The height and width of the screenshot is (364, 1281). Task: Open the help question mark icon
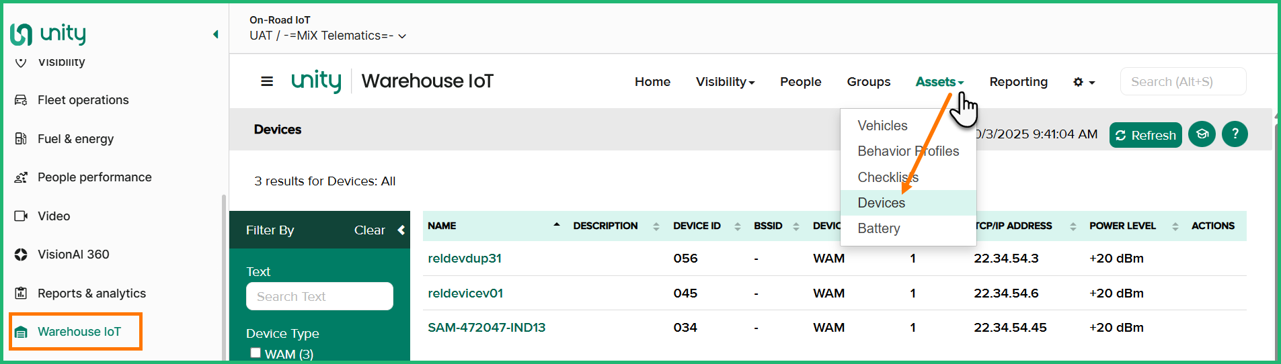[1235, 134]
